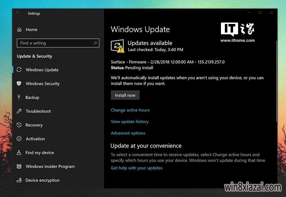Click the Windows Update page title
This screenshot has height=197, width=286.
140,29
